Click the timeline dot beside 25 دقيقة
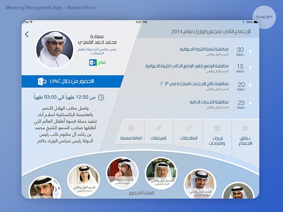Viewport: 283px width, 212px height. tap(250, 103)
